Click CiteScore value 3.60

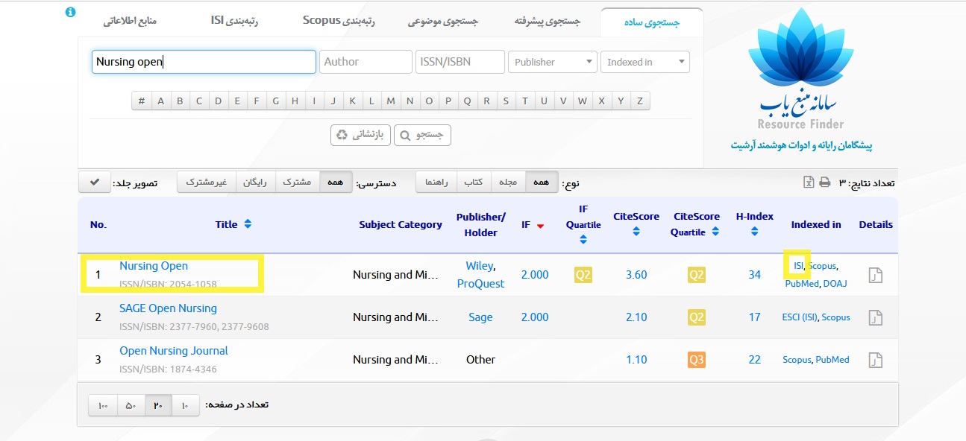(636, 275)
